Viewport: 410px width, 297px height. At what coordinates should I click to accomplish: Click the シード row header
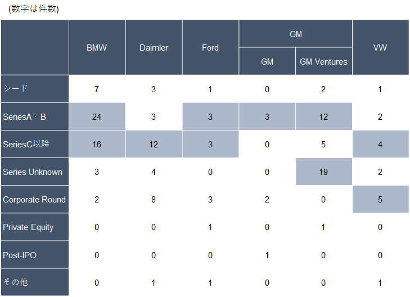click(35, 89)
